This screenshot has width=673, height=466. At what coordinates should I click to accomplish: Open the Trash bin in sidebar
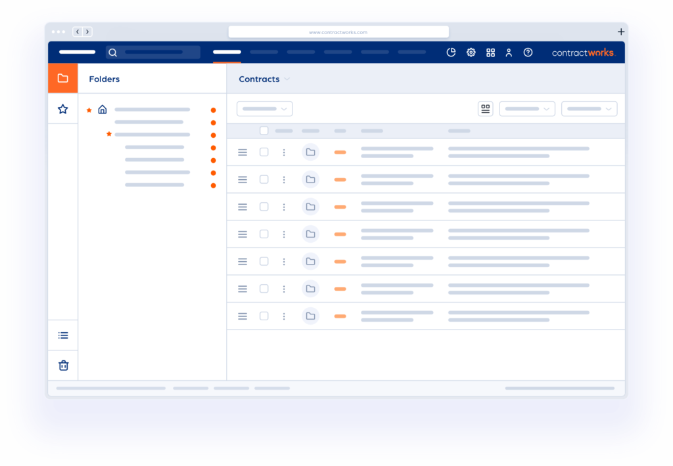(63, 366)
